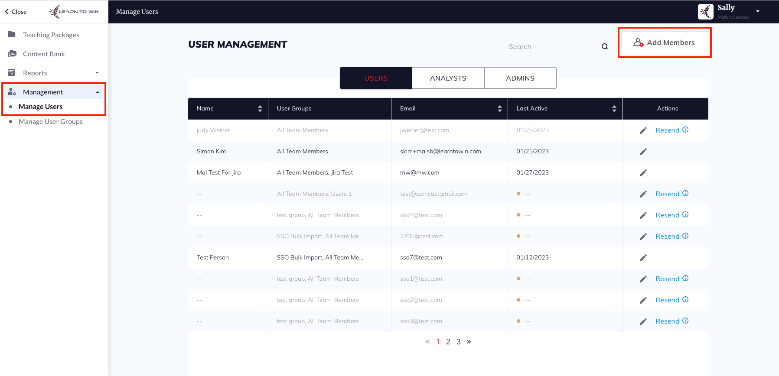Sort the table by Name column
The height and width of the screenshot is (376, 779).
coord(260,109)
